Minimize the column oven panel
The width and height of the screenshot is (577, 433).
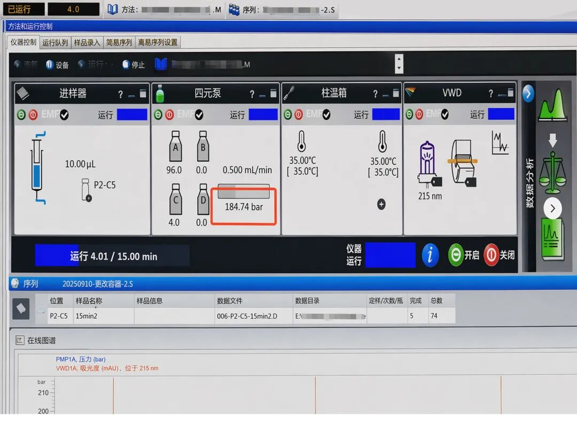tap(385, 95)
